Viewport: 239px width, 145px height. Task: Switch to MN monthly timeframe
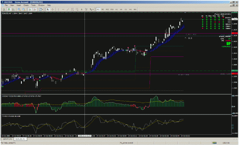[135, 10]
